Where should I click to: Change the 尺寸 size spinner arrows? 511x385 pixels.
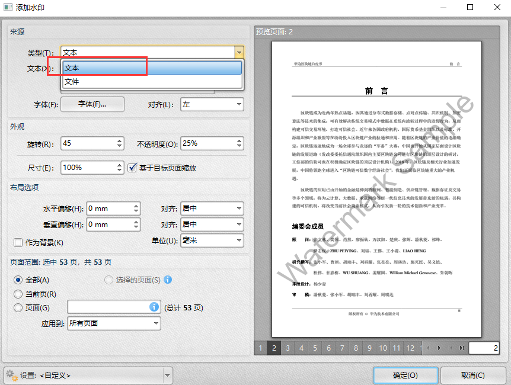(120, 168)
